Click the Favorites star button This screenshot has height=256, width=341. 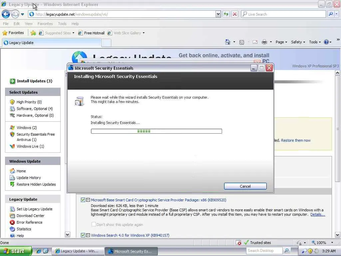pyautogui.click(x=13, y=33)
